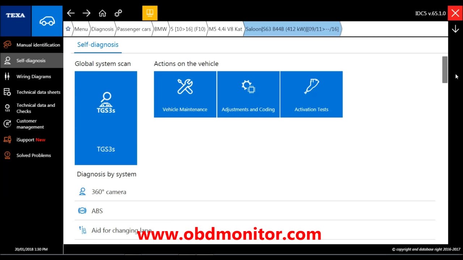Click the Solved Problems icon
The image size is (463, 260).
click(7, 155)
